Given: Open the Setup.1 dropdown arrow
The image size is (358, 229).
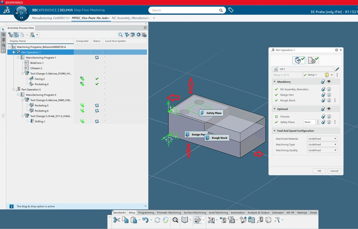Looking at the screenshot, I should 332,75.
